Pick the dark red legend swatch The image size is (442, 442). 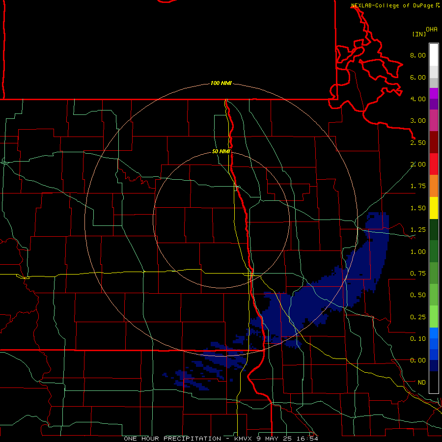[x=434, y=142]
